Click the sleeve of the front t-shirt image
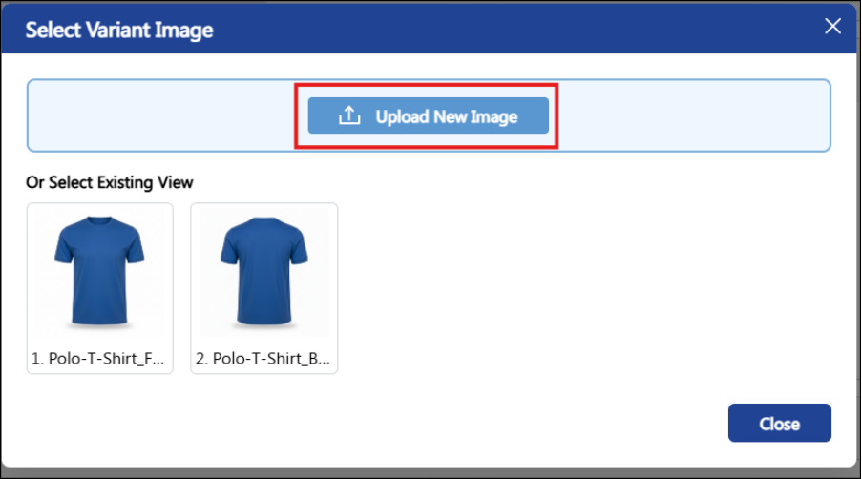Viewport: 862px width, 479px height. click(64, 248)
